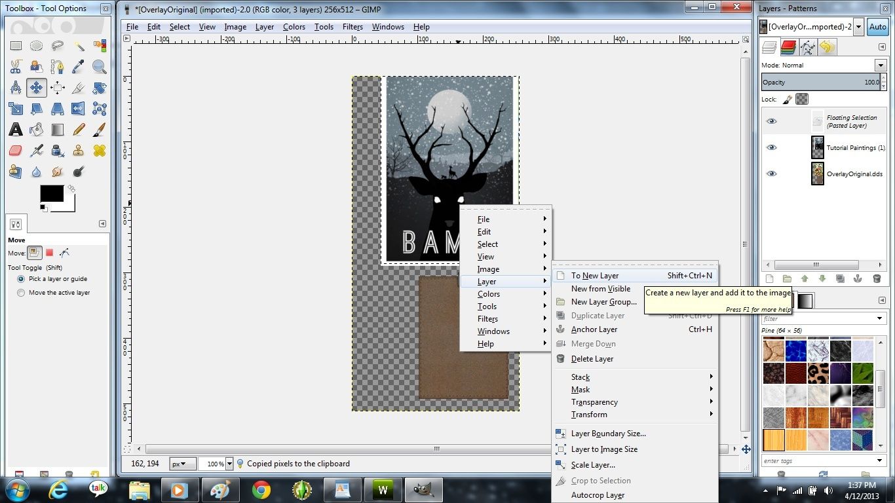
Task: Open the px unit dropdown
Action: pyautogui.click(x=183, y=464)
